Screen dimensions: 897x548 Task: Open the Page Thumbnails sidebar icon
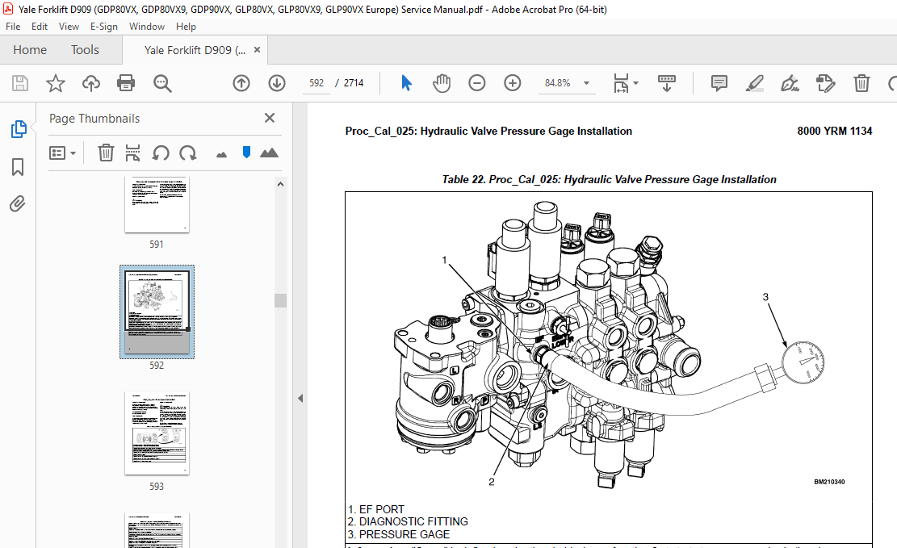19,129
